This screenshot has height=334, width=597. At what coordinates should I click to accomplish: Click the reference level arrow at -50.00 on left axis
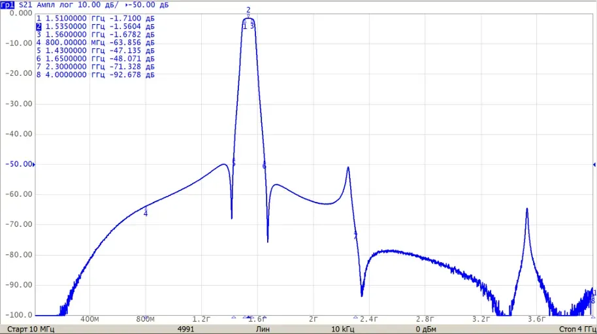(34, 165)
